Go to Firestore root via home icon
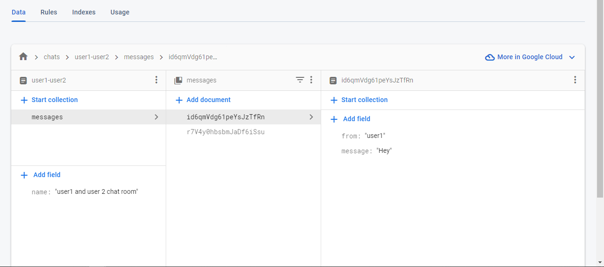Viewport: 604px width, 267px height. (23, 56)
